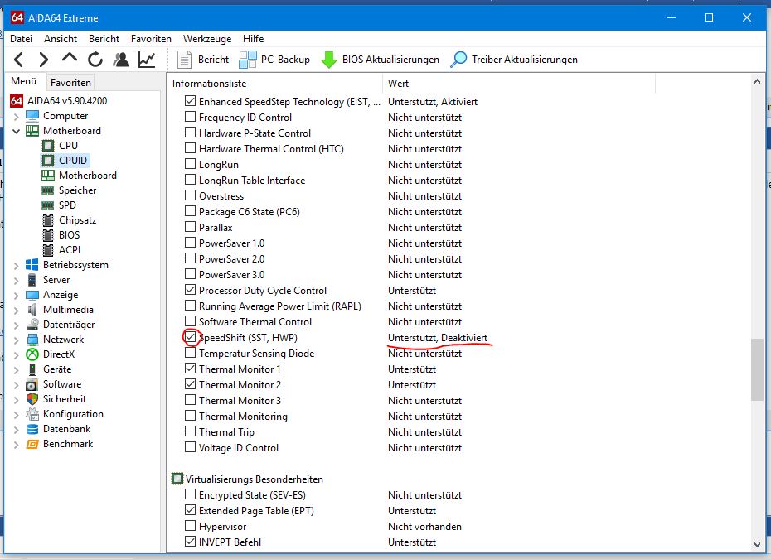
Task: Click the vertical scrollbar thumb
Action: pyautogui.click(x=757, y=369)
